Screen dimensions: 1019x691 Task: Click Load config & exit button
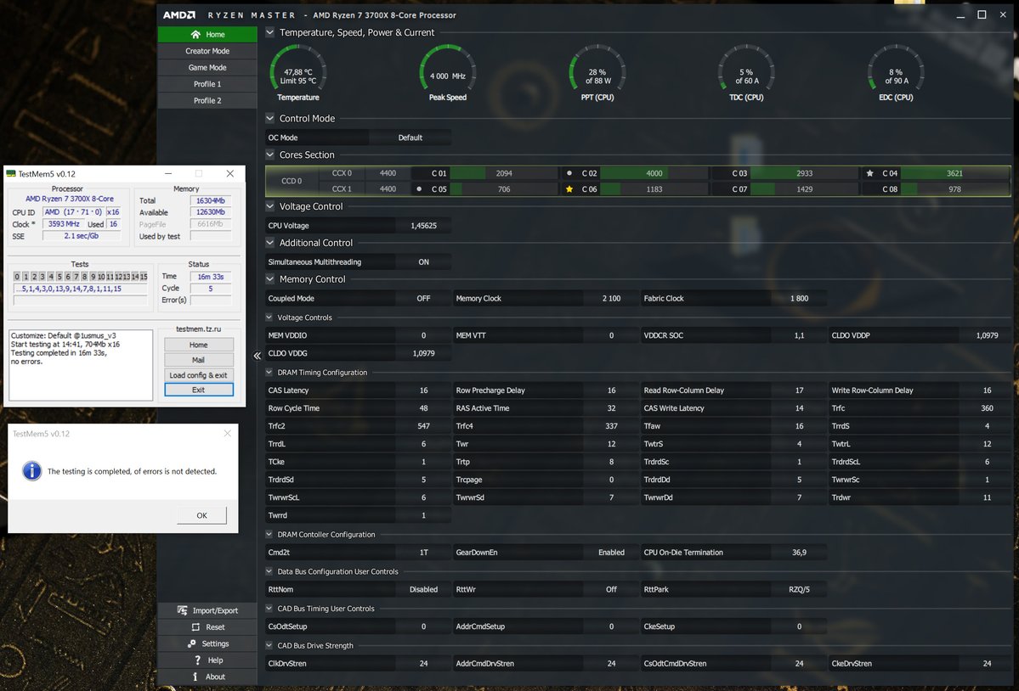point(199,375)
